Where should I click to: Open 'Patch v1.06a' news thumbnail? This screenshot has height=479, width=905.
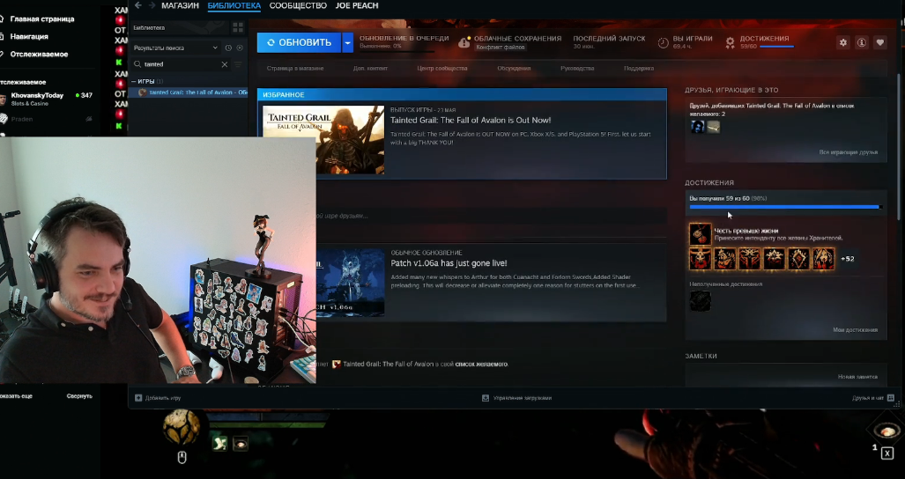[350, 283]
